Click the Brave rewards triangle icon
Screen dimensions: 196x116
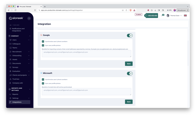pyautogui.click(x=134, y=10)
